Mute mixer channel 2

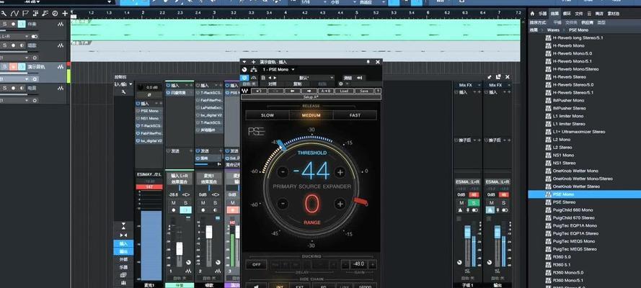tap(203, 203)
